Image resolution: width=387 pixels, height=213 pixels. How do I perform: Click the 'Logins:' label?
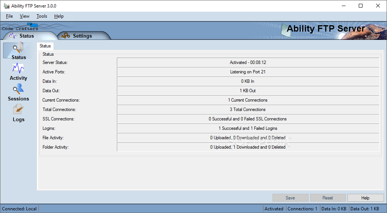49,128
